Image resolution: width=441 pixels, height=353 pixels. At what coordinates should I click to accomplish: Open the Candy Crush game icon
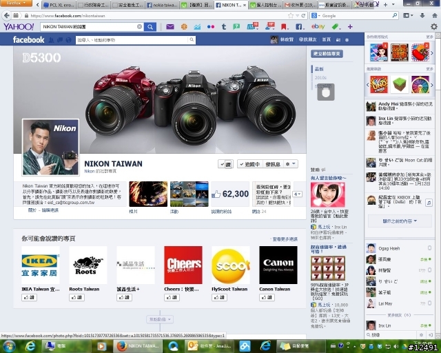coord(420,52)
